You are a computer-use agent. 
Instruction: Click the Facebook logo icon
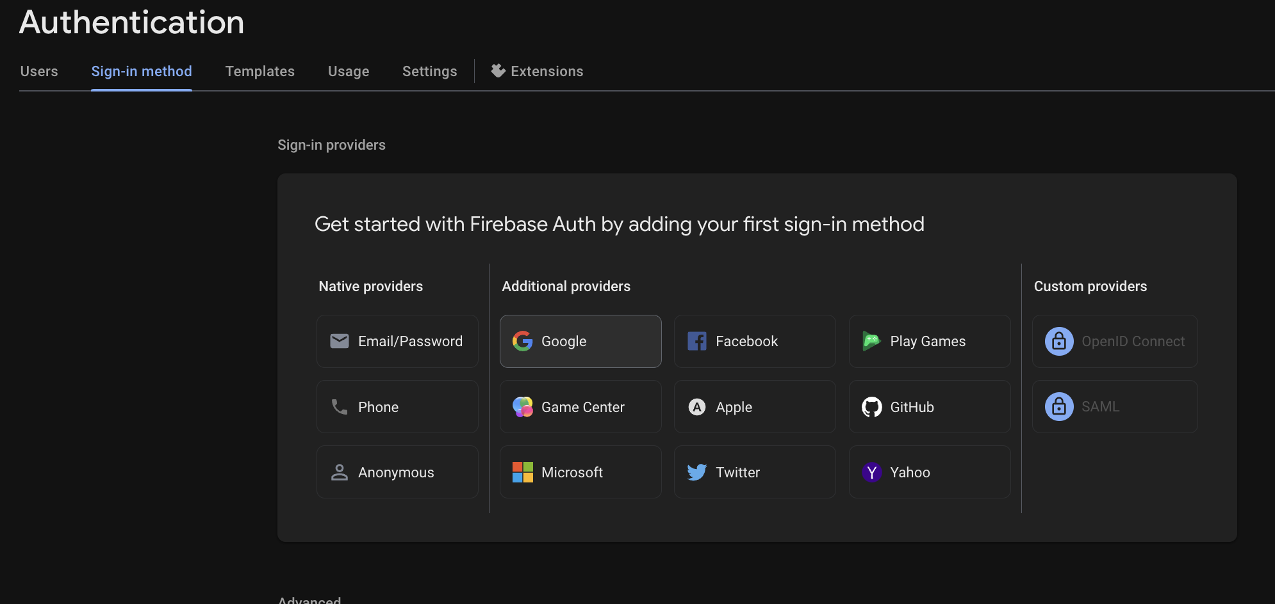697,341
